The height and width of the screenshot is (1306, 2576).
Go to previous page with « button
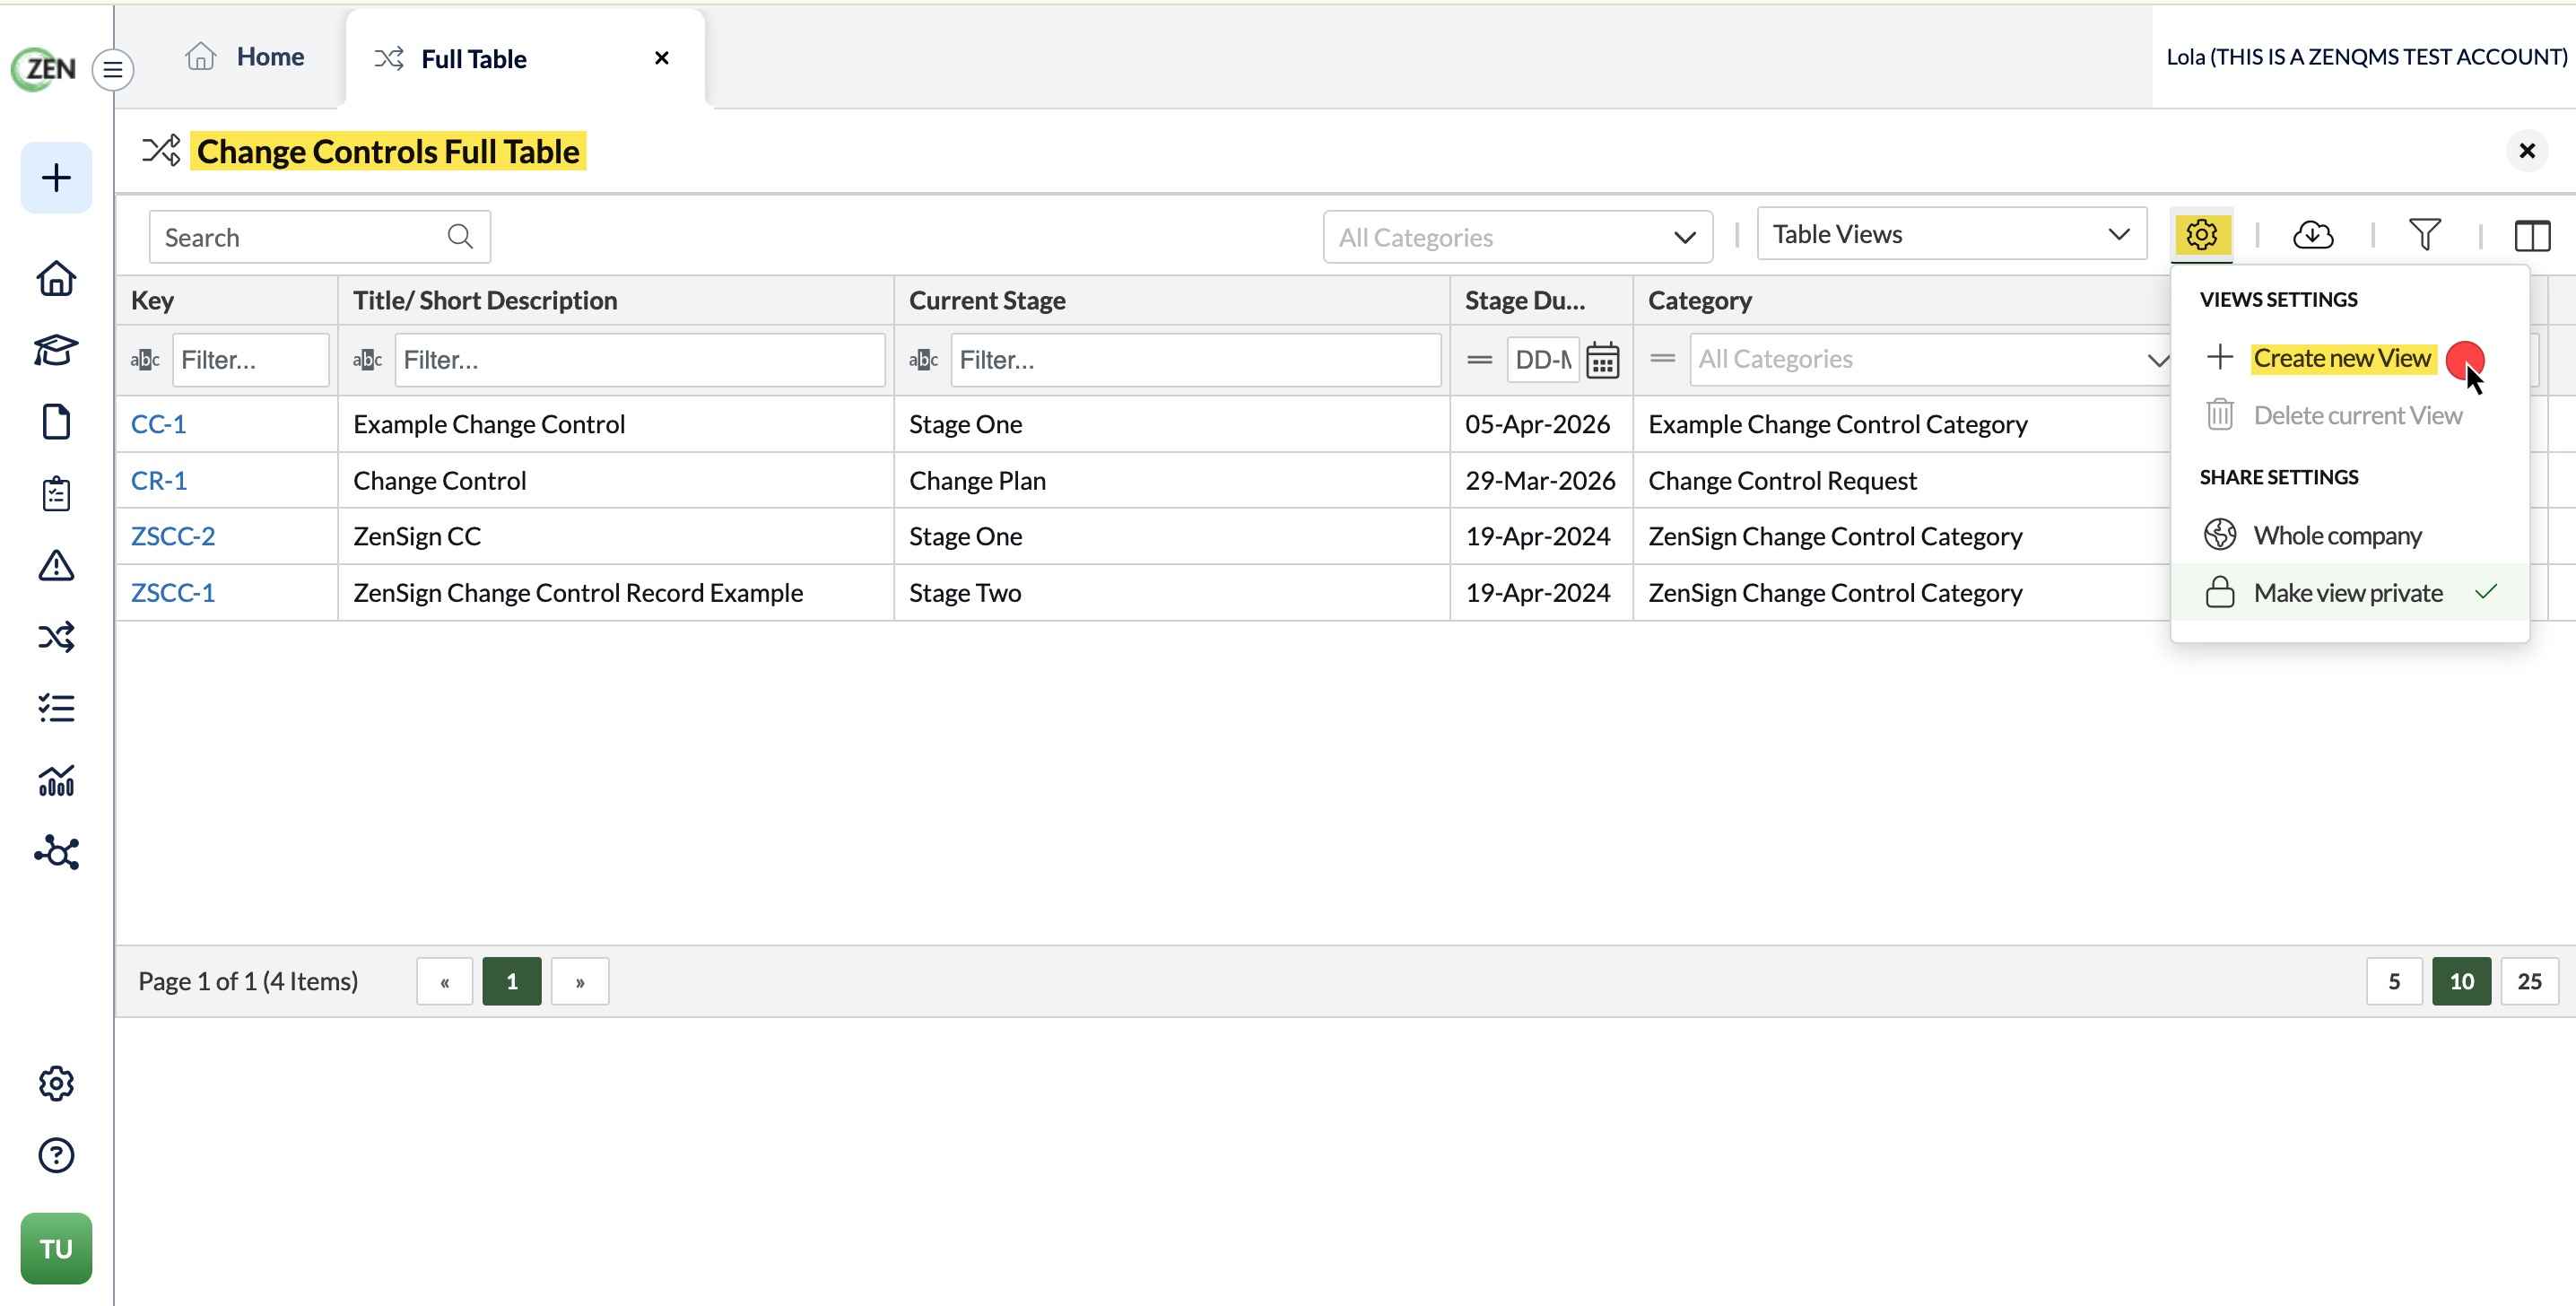coord(444,982)
